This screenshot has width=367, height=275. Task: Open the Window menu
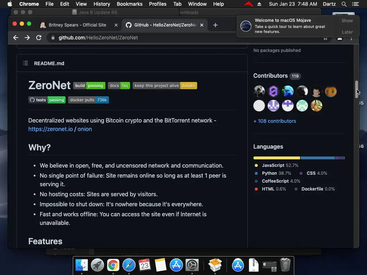(x=197, y=4)
